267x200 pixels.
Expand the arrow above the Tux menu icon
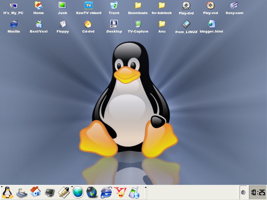(2, 187)
